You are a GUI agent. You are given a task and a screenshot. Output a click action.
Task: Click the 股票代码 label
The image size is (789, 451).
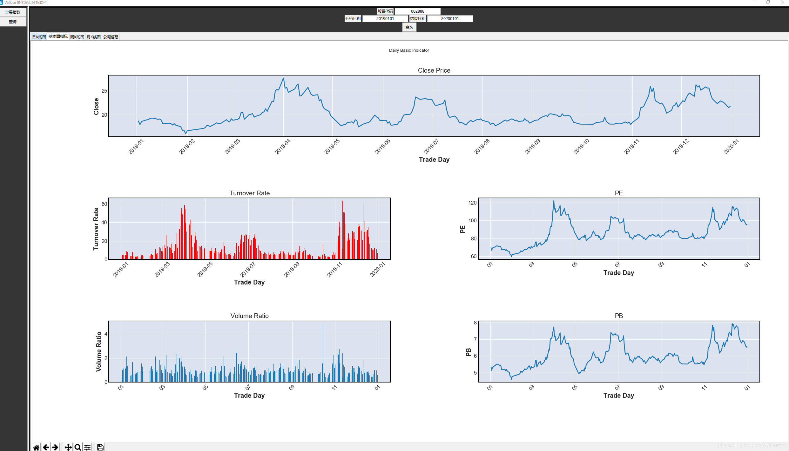tap(385, 11)
